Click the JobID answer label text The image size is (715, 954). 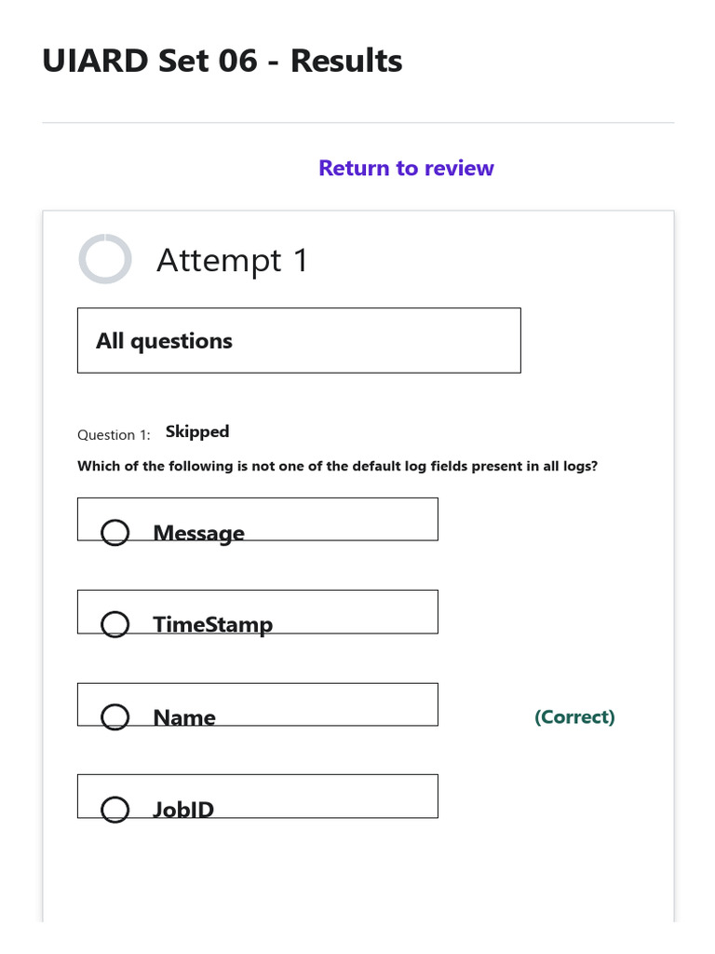pos(183,809)
